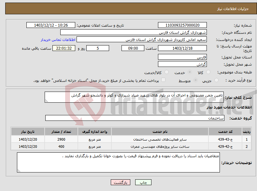Click the سایر فعالیت‌های تخصصی ساختمان cell
This screenshot has height=191, width=257.
(x=160, y=139)
